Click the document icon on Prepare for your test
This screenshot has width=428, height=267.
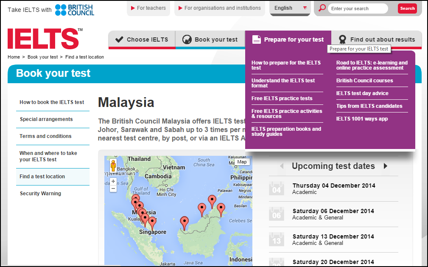click(x=256, y=39)
